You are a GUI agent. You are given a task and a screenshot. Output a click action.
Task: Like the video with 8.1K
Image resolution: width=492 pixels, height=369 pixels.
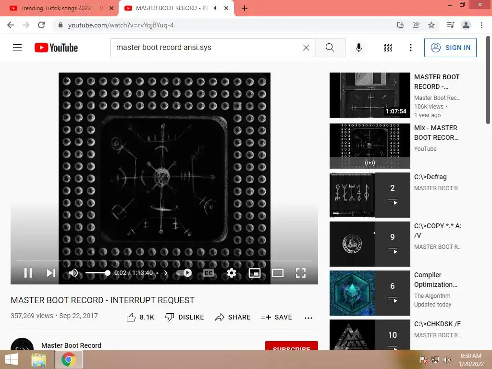pos(140,317)
